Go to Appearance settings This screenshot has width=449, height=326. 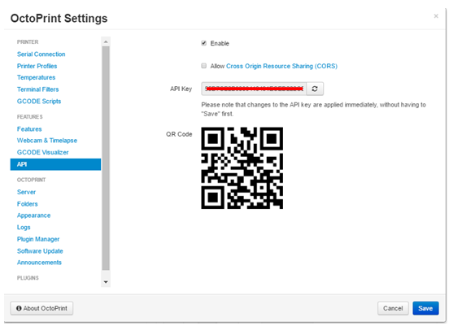[x=34, y=215]
